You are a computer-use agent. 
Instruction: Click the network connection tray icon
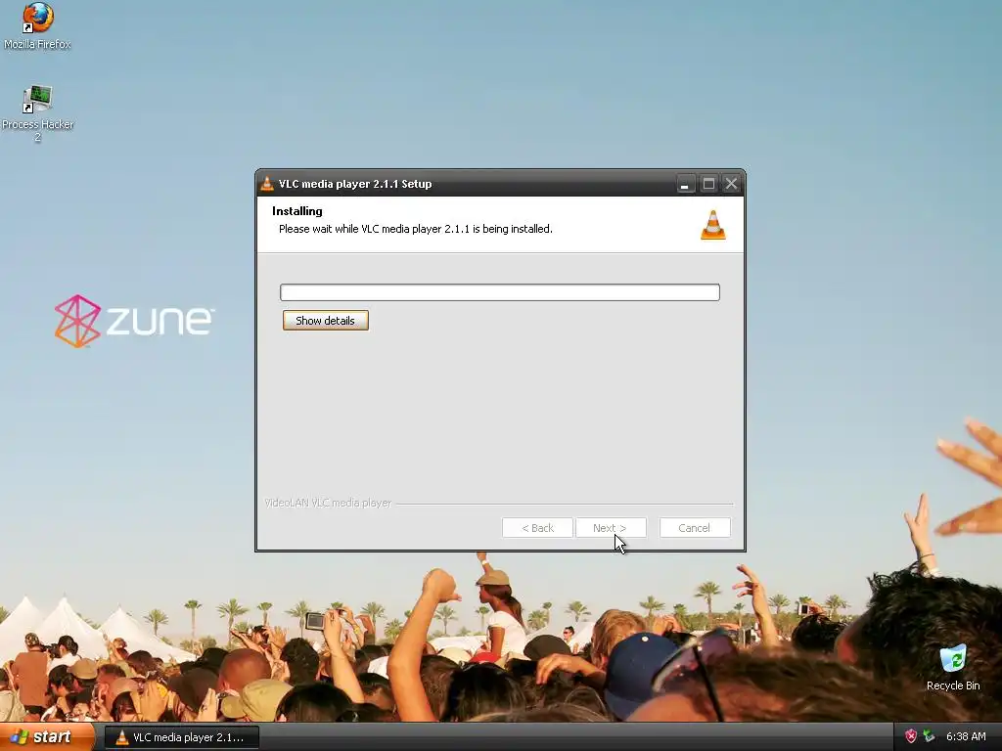(x=930, y=736)
